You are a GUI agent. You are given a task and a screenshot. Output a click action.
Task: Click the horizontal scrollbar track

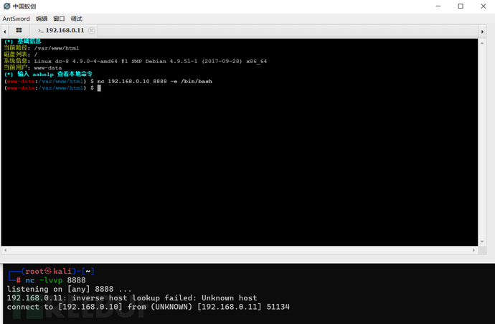(240, 250)
